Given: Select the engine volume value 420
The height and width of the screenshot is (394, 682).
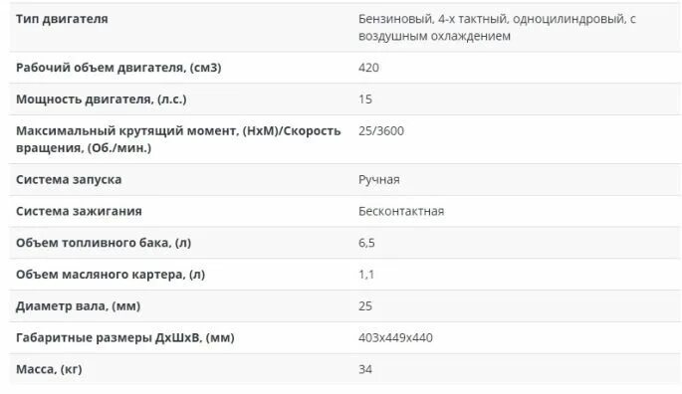Looking at the screenshot, I should coord(368,68).
